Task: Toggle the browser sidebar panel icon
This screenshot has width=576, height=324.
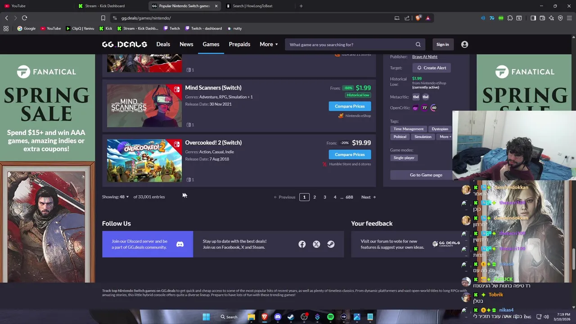Action: pyautogui.click(x=533, y=18)
